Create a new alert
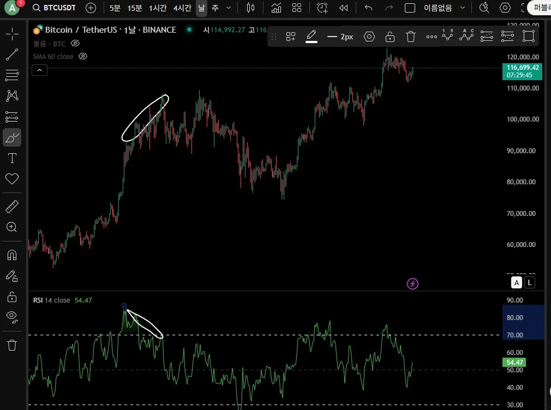Viewport: 551px width, 410px height. pos(322,8)
